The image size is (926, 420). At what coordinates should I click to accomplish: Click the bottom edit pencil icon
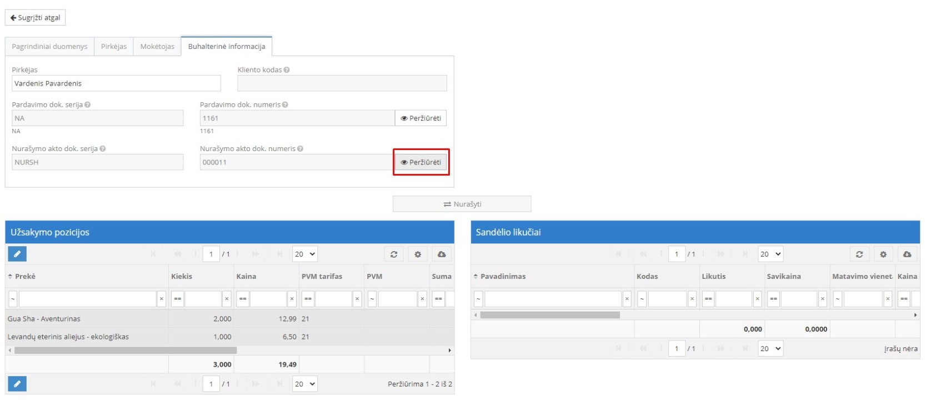(17, 384)
